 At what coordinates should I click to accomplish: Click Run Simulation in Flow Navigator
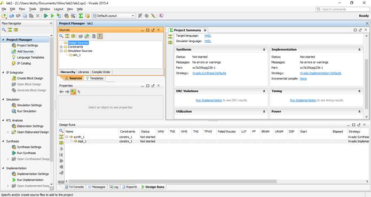point(27,111)
